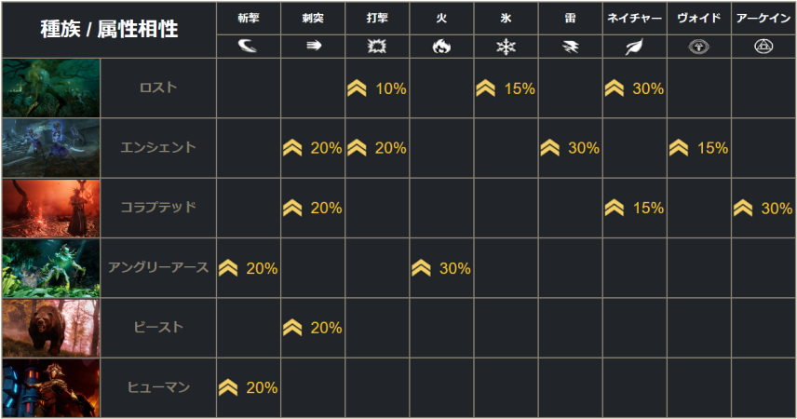Click the lightning bolt icon under 雷
This screenshot has width=797, height=419.
(x=571, y=47)
